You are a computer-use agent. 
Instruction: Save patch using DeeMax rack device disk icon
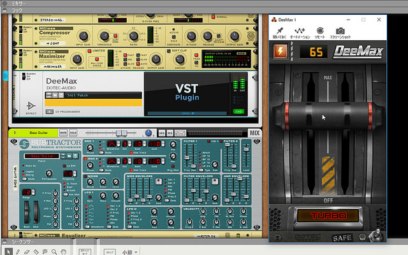click(61, 95)
